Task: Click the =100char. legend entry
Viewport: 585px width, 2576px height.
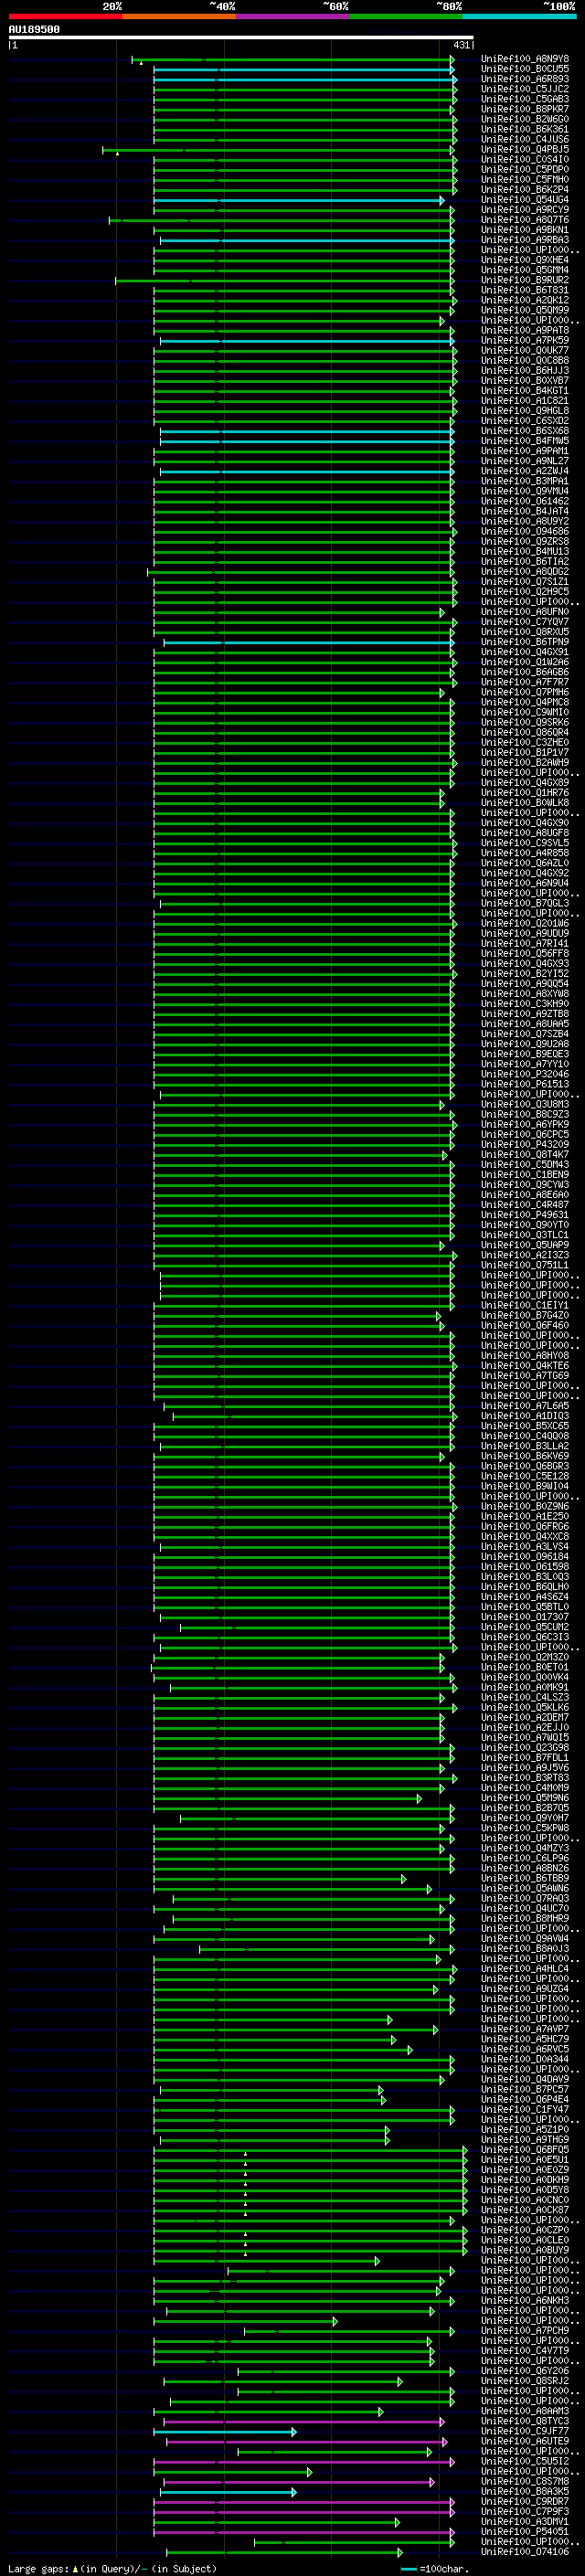Action: point(435,2569)
